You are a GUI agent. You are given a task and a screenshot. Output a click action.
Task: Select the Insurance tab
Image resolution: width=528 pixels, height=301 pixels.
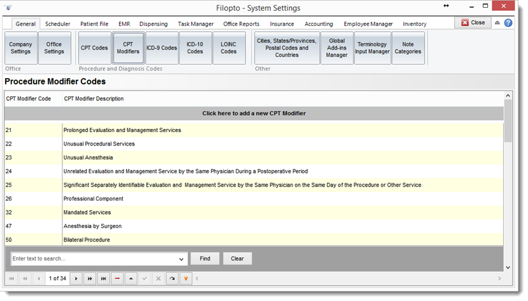tap(282, 24)
